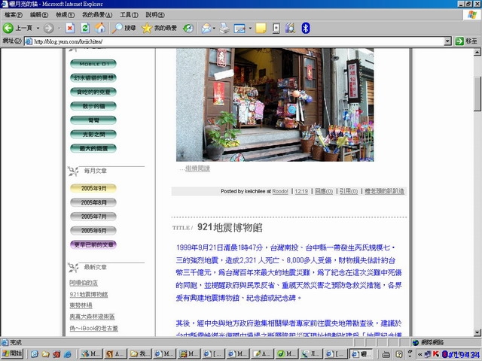482x361 pixels.
Task: Click the Edit page toolbar icon
Action: click(239, 29)
